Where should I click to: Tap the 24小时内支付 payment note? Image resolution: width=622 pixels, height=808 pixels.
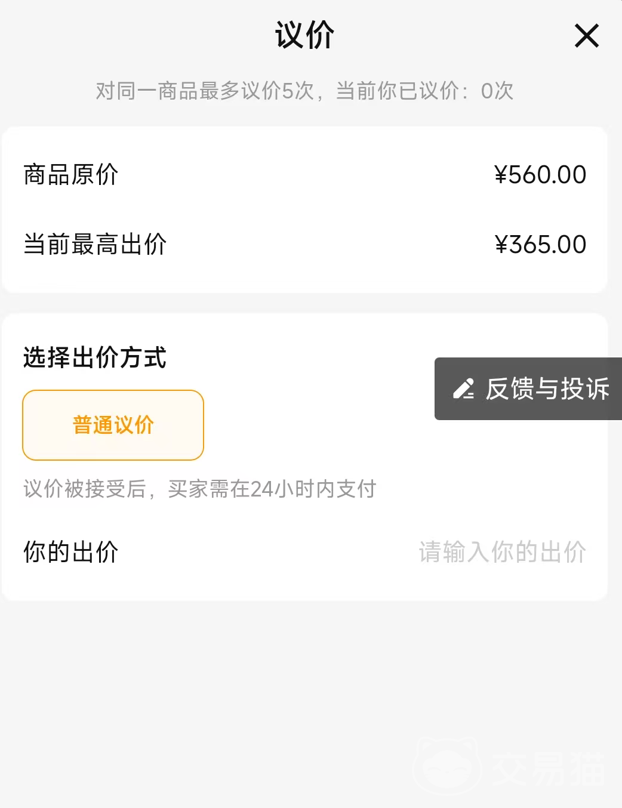click(313, 489)
